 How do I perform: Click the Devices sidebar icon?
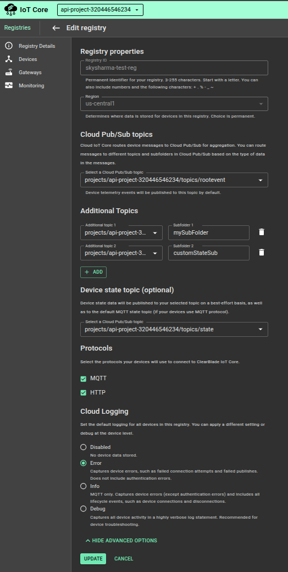(x=9, y=59)
